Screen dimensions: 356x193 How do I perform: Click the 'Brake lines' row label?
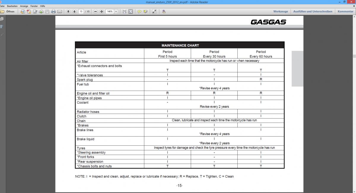[x=85, y=130]
